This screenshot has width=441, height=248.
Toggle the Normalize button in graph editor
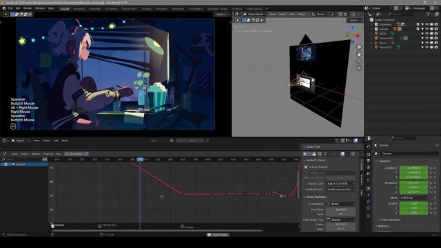[x=74, y=154]
